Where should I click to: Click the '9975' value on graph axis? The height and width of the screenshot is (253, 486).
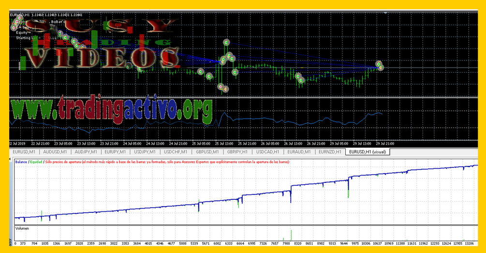[x=355, y=243]
